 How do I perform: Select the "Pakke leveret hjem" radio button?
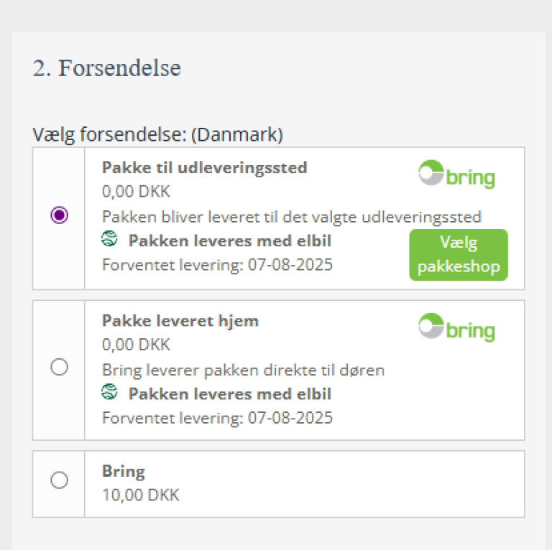(60, 367)
